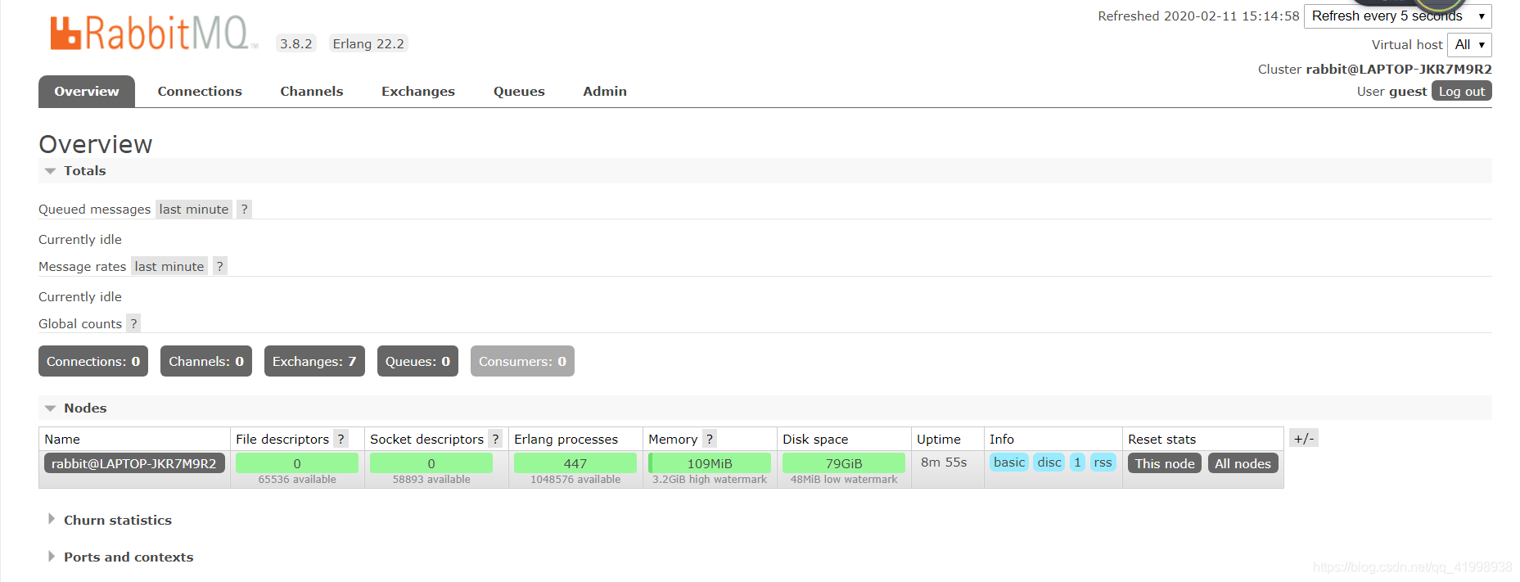Switch to the Queues tab
Screen dimensions: 1520x582
pyautogui.click(x=519, y=91)
